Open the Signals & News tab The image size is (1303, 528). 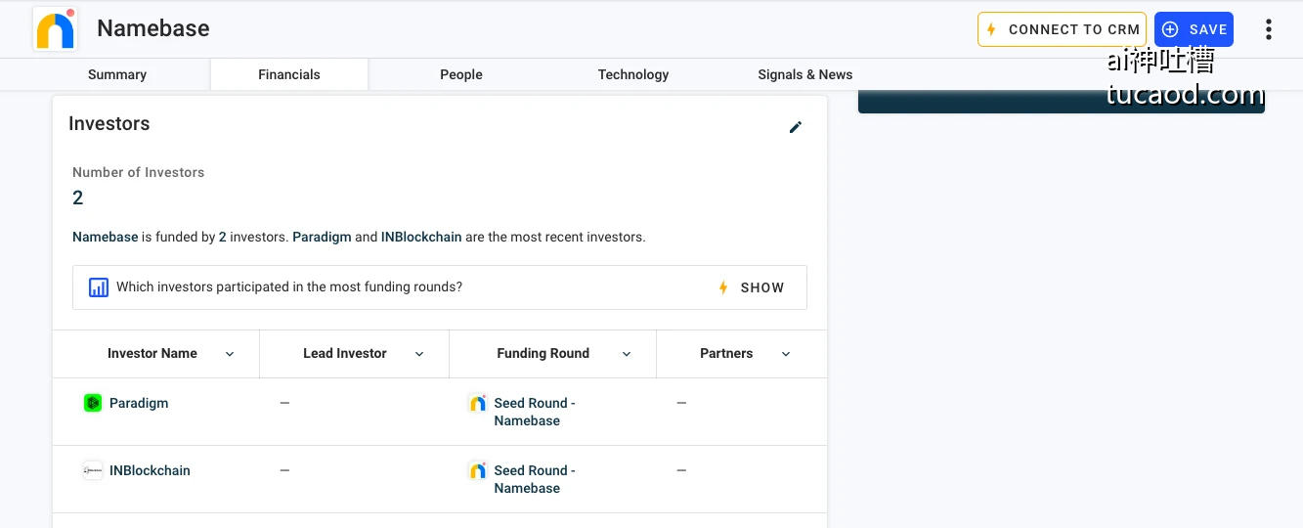click(805, 74)
